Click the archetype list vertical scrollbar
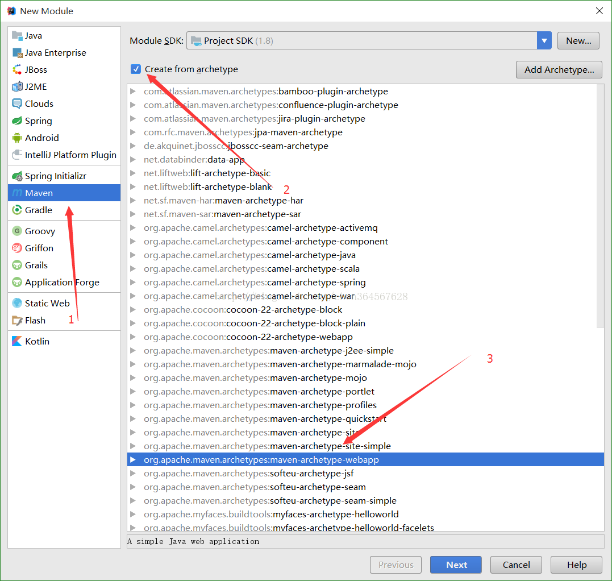 pos(600,206)
